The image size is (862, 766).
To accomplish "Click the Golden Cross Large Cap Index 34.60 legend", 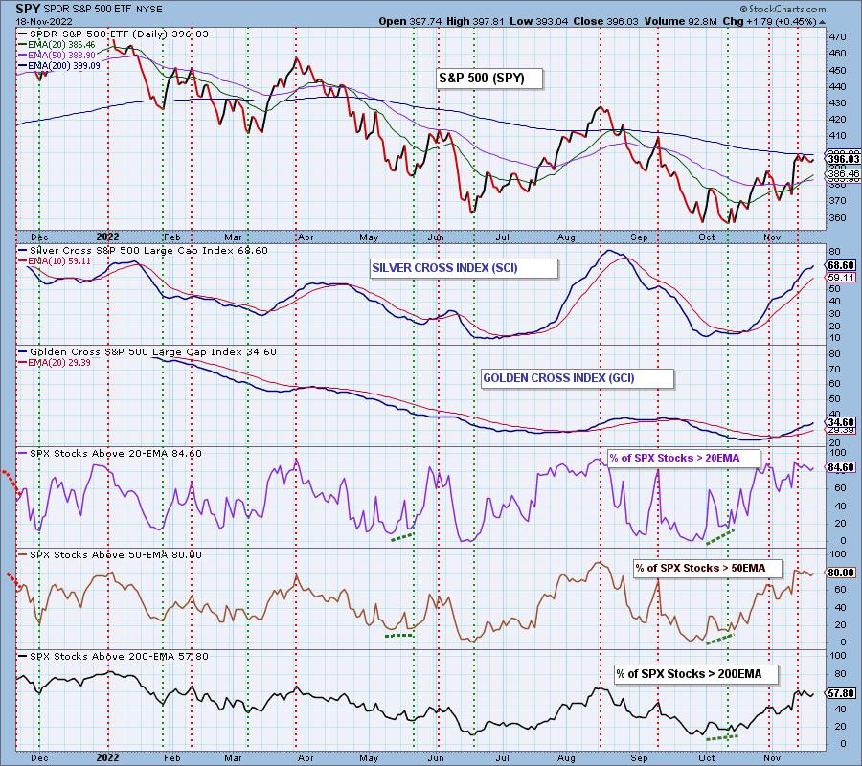I will [x=147, y=352].
